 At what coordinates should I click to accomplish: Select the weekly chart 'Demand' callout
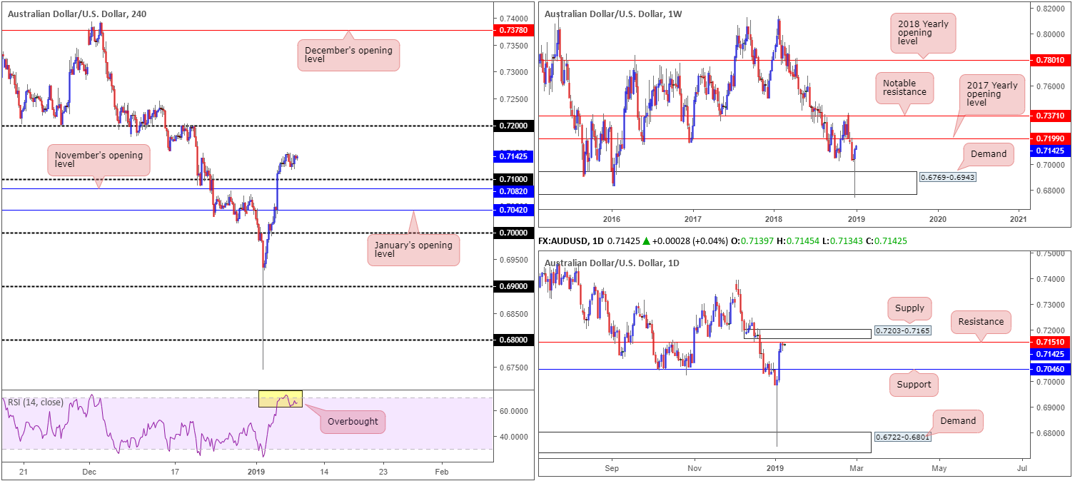click(988, 154)
